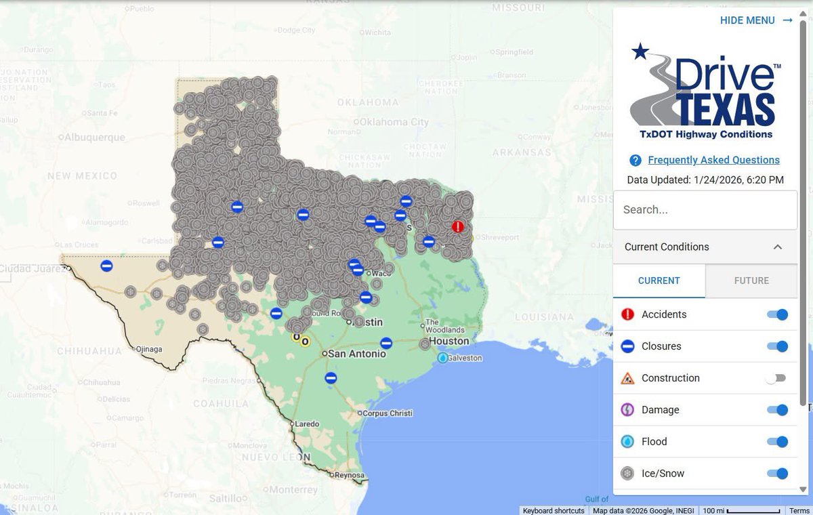This screenshot has width=813, height=515.
Task: Click the arrow next to HIDE MENU
Action: (x=787, y=20)
